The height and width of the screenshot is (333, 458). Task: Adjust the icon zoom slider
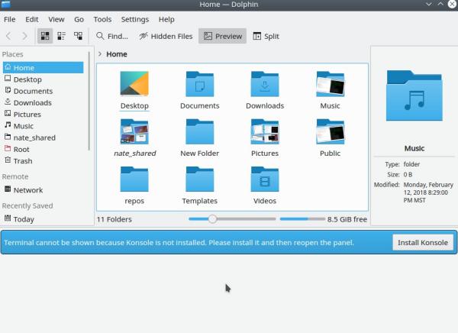click(x=212, y=219)
